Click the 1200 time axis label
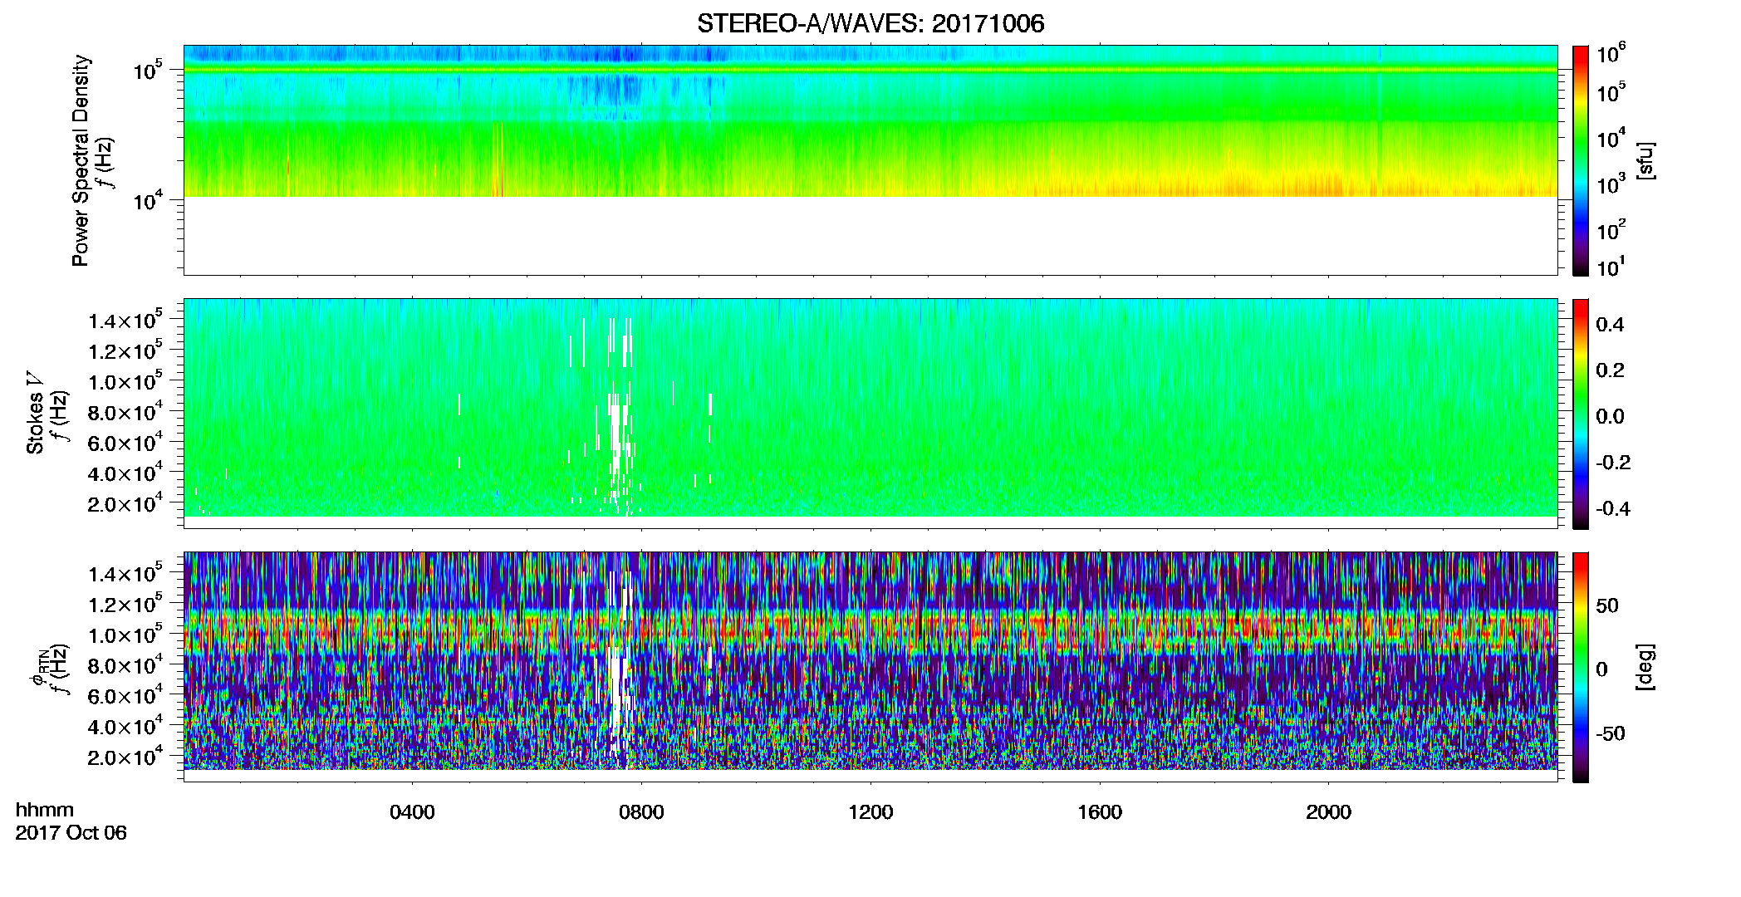Screen dimensions: 1741x897 pos(870,812)
